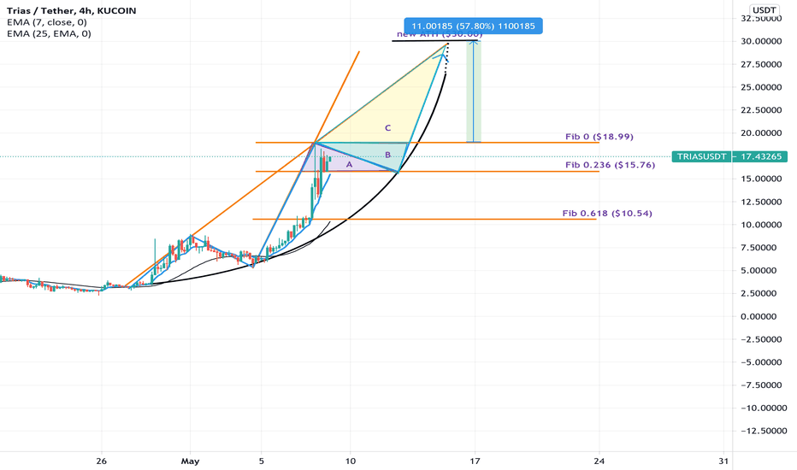Click the '17' date on time axis

(475, 461)
